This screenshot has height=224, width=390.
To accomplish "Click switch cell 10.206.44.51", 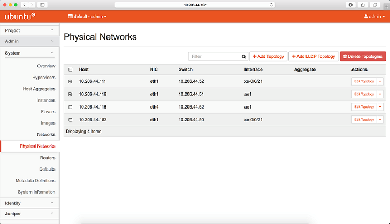I will (192, 94).
